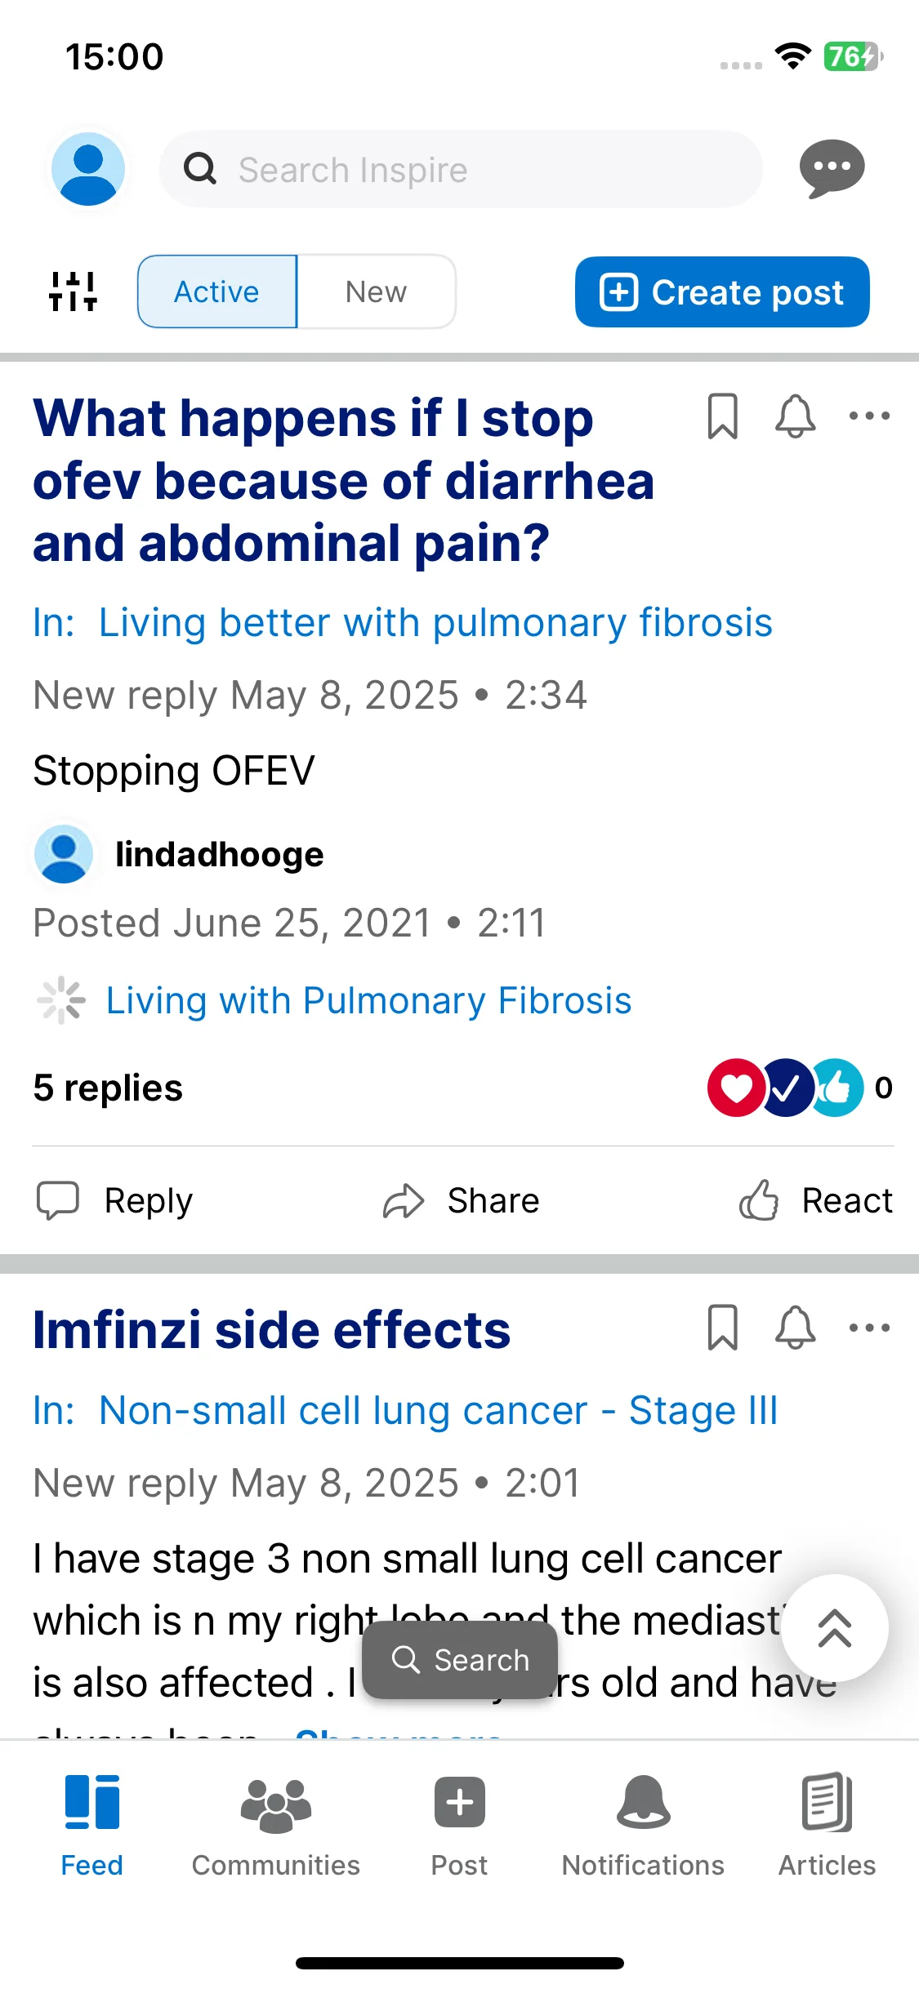
Task: Open the profile avatar icon at top
Action: pyautogui.click(x=88, y=169)
